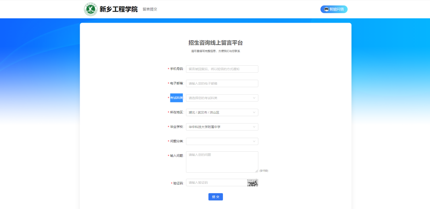430x209 pixels.
Task: Click chevron arrow in 考试科类 field
Action: pyautogui.click(x=254, y=98)
